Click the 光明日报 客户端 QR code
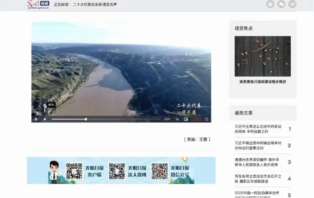 point(74,171)
